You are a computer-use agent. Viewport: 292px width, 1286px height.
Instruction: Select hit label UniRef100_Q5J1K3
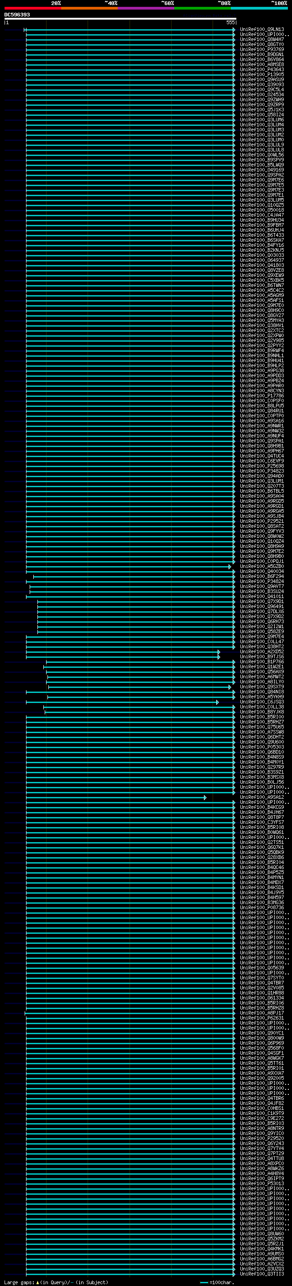click(261, 109)
